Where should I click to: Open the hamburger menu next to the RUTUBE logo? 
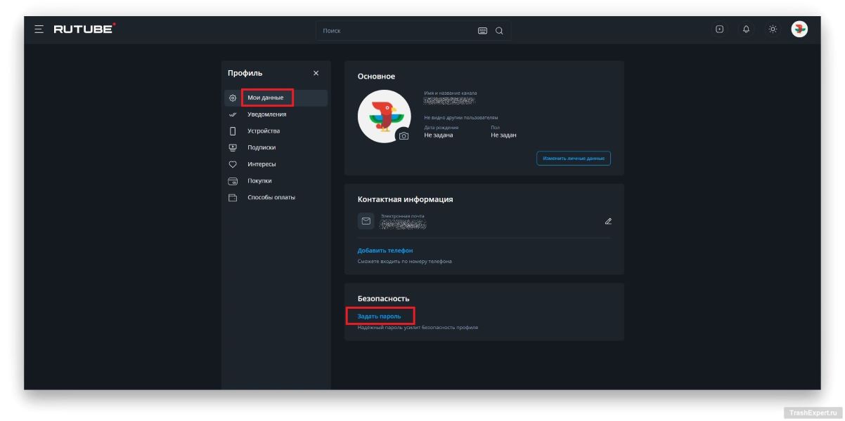tap(39, 29)
